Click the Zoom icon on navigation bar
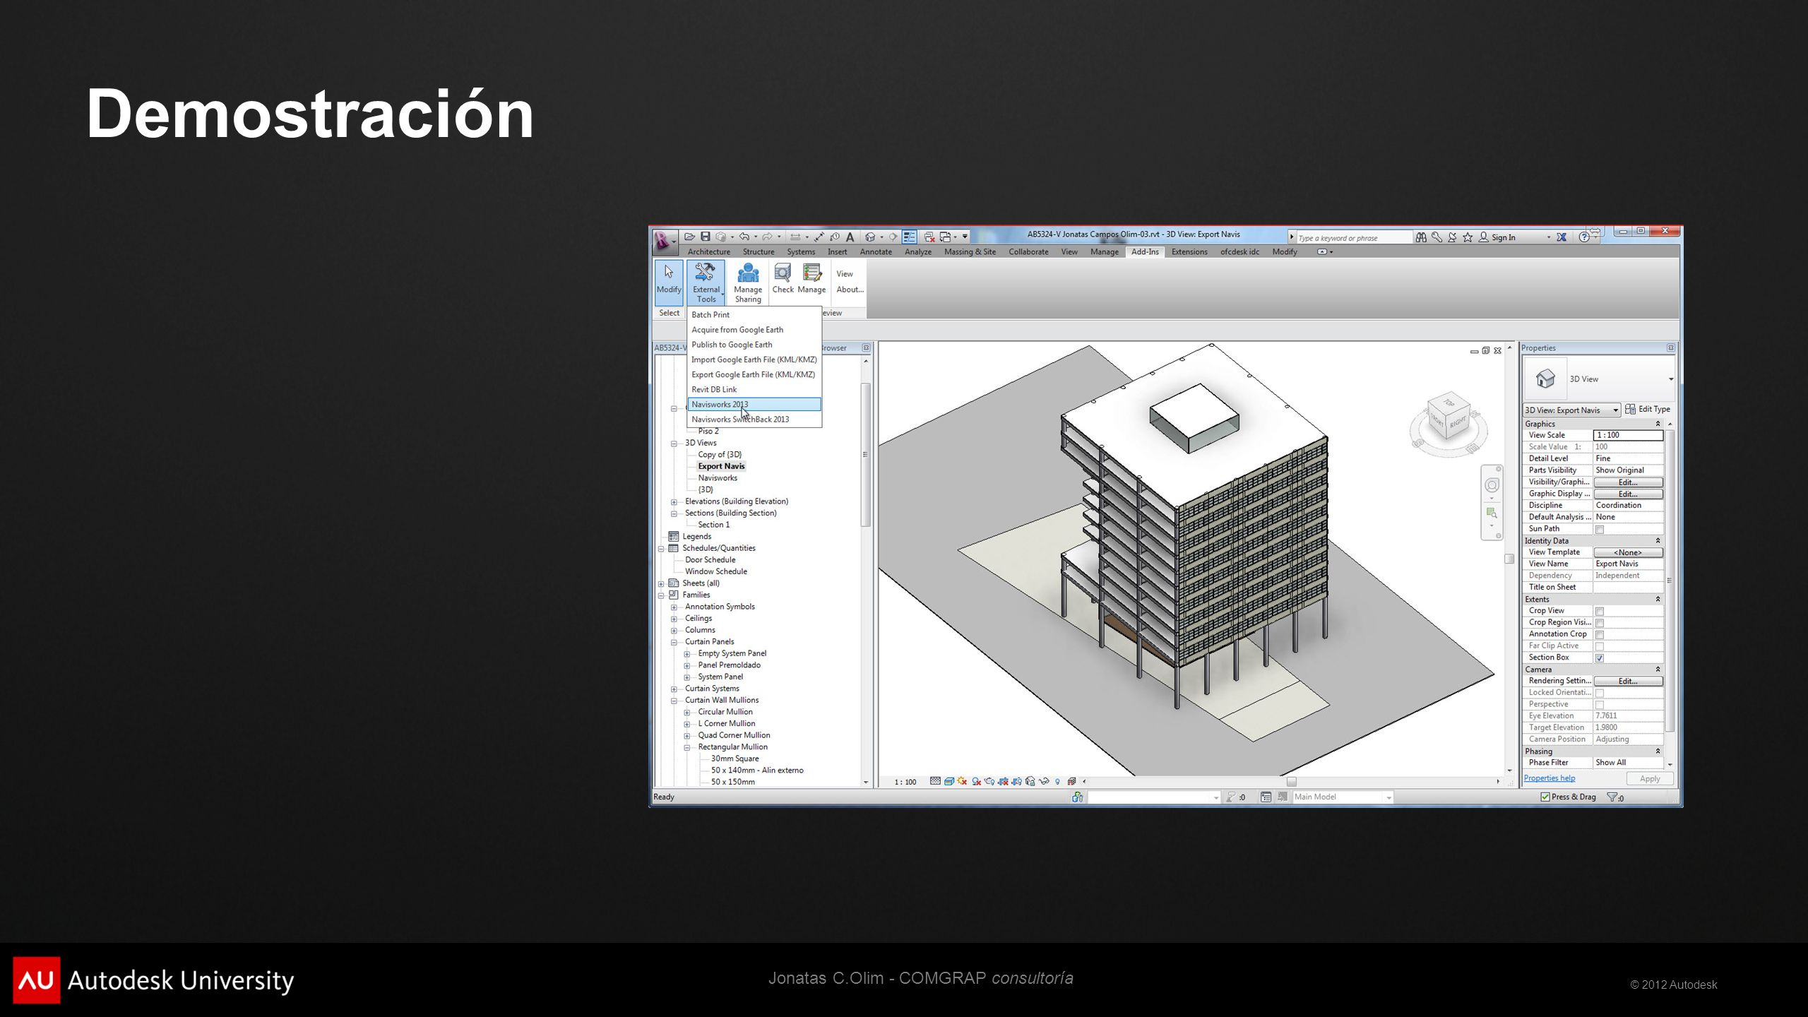Viewport: 1808px width, 1017px height. pyautogui.click(x=1492, y=513)
